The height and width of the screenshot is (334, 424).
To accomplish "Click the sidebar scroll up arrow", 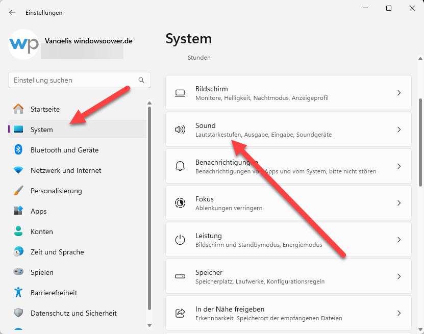I will click(149, 103).
